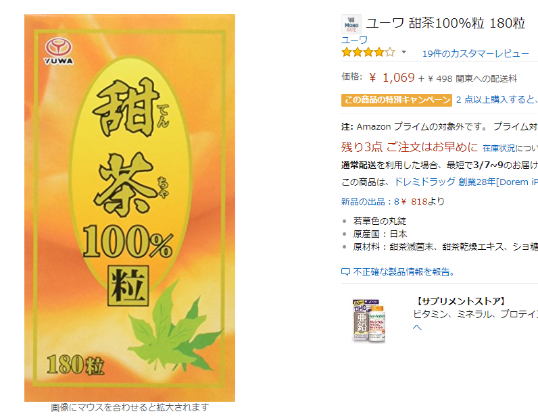Click the speech bubble report icon
The width and height of the screenshot is (538, 420).
345,272
